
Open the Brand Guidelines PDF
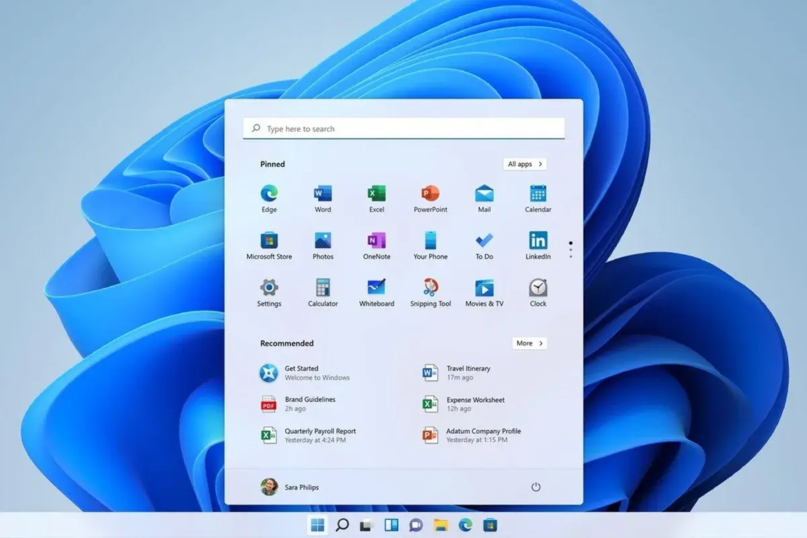(298, 403)
